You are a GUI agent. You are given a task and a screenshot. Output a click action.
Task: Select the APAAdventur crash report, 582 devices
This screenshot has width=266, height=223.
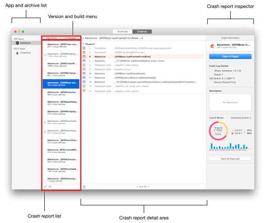61,94
